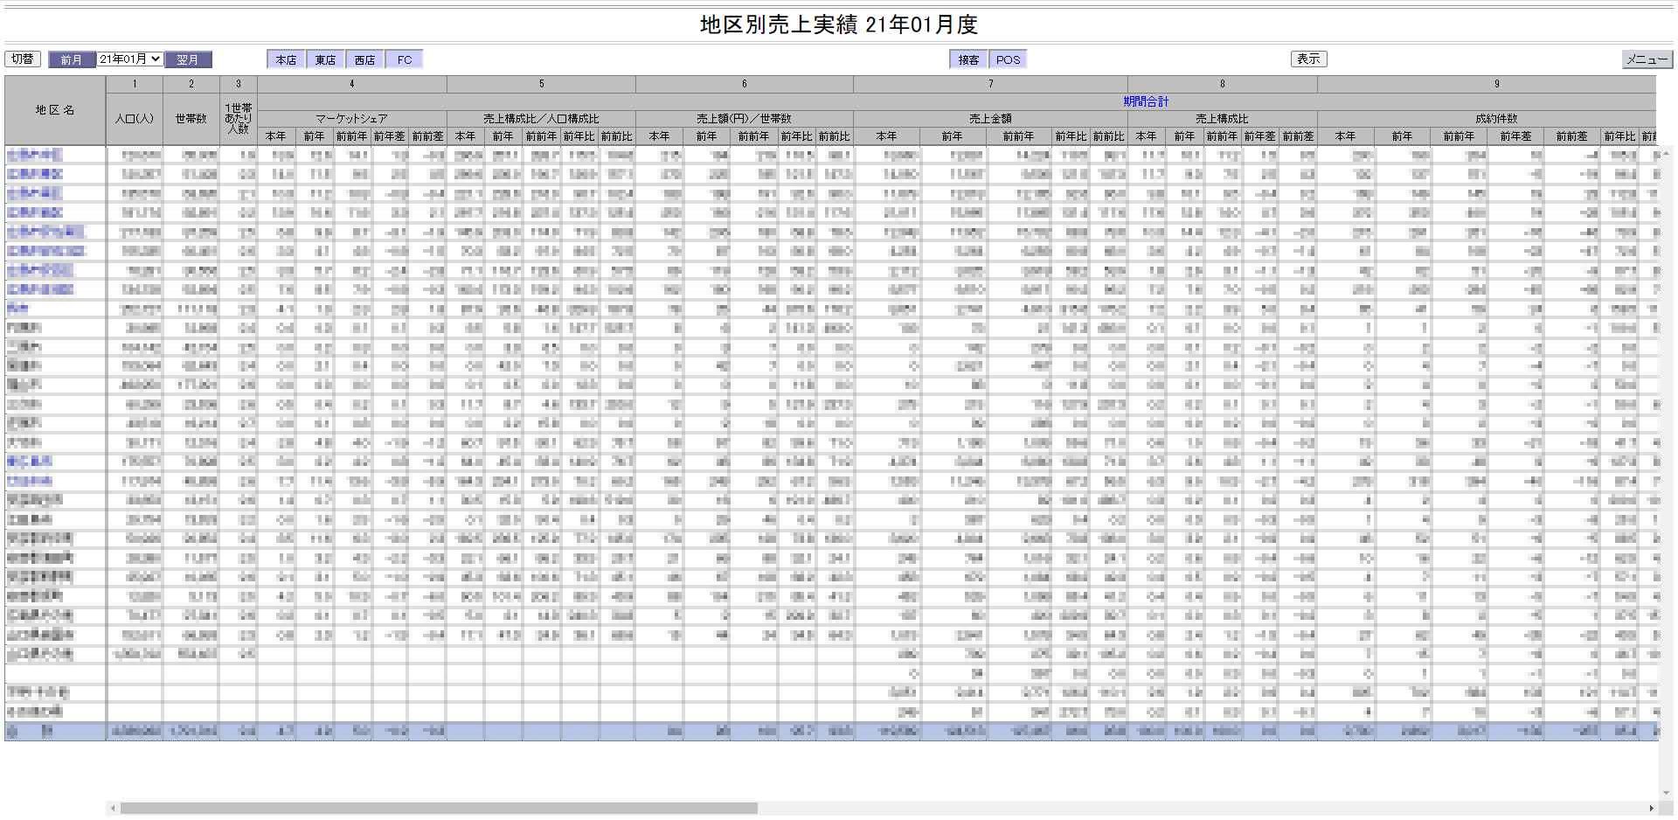The image size is (1678, 820).
Task: Click the 人口(人) column header
Action: pos(135,119)
